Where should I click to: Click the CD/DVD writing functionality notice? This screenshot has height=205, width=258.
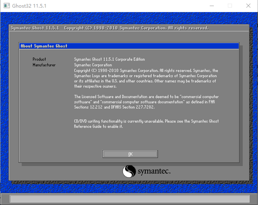click(146, 124)
